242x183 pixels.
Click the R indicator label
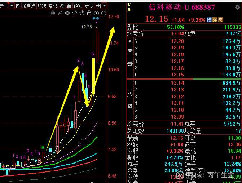(129, 10)
